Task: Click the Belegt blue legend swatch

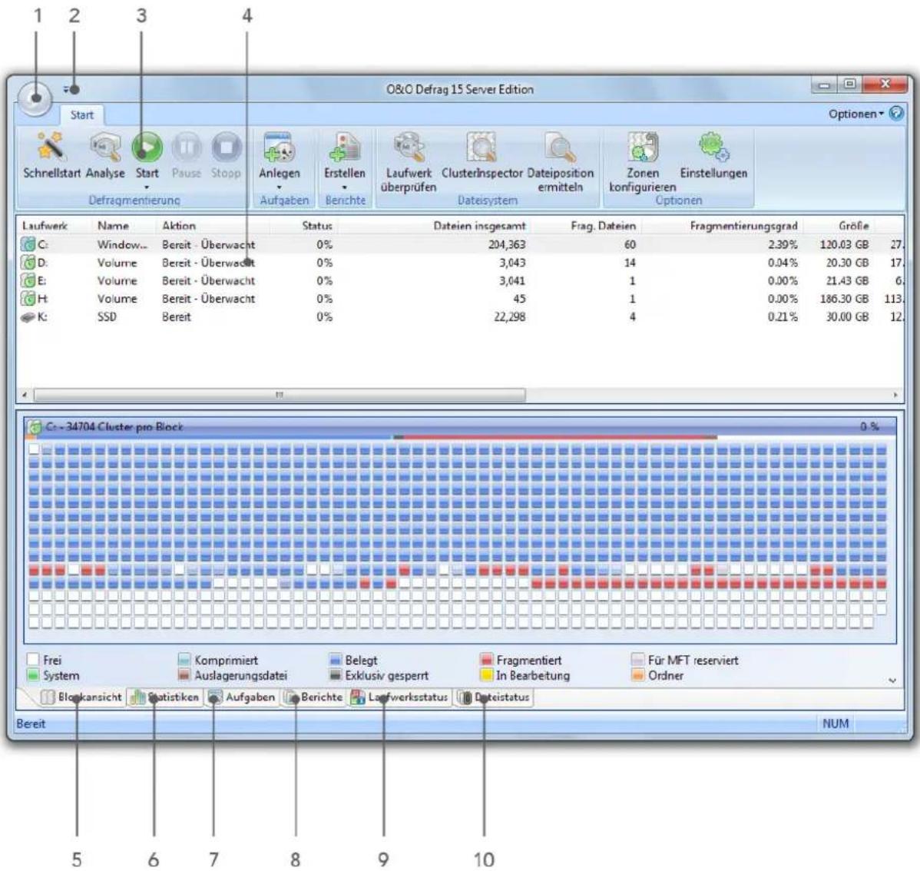Action: 335,660
